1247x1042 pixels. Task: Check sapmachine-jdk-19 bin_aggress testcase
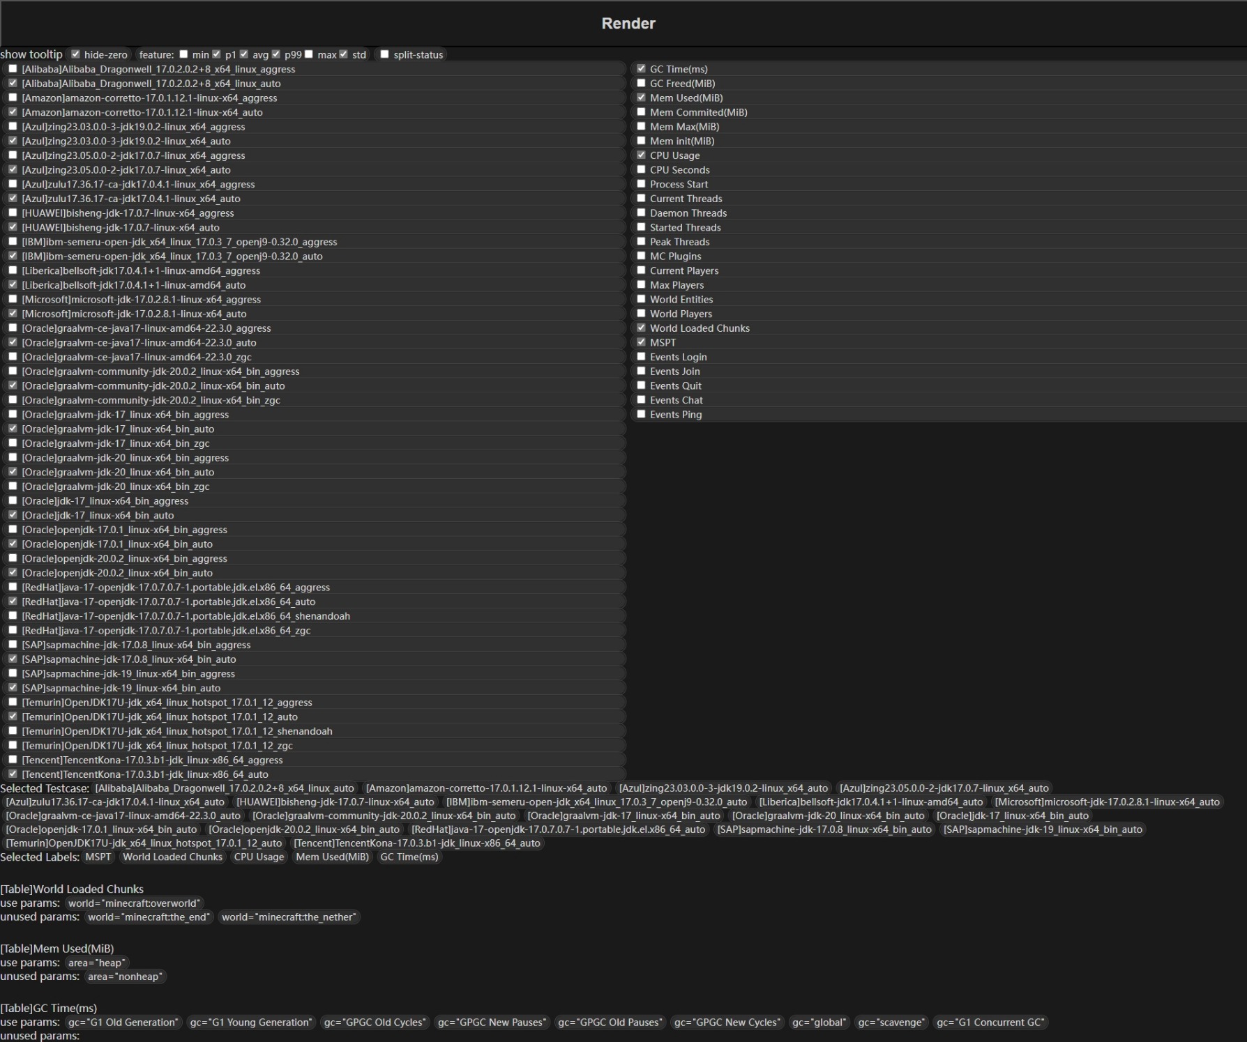(13, 673)
